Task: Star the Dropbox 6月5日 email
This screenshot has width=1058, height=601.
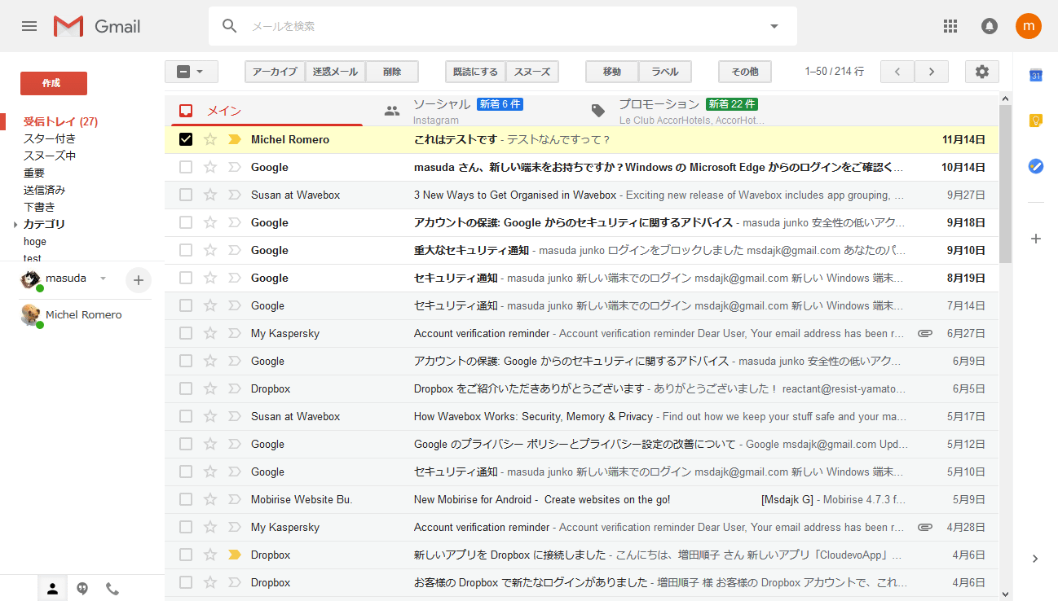Action: coord(210,388)
